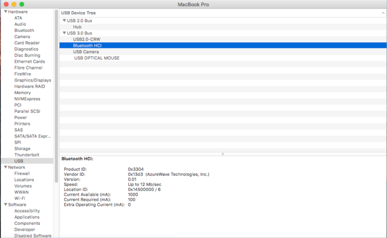Collapse the USB 2.0 Bus node
Image resolution: width=387 pixels, height=238 pixels.
tap(64, 21)
